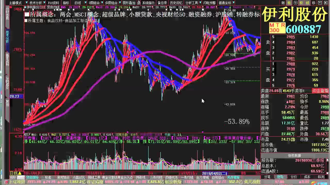Click the lock icon beside 图形叠加
Image resolution: width=330 pixels, height=185 pixels.
pos(139,3)
